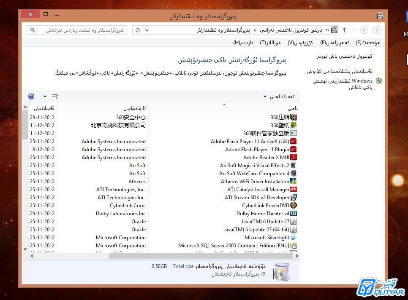
Task: Go up one level with up arrow
Action: tap(345, 30)
